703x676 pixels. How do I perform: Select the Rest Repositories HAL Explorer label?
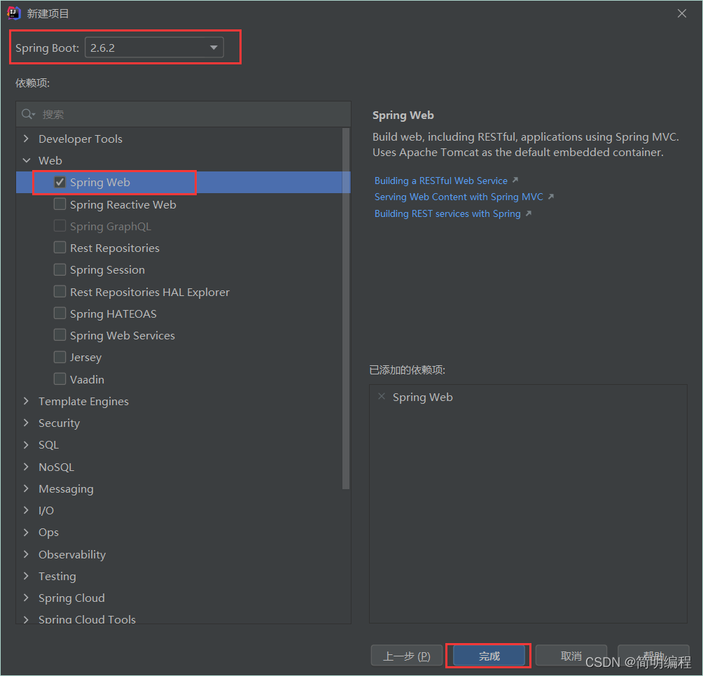150,292
